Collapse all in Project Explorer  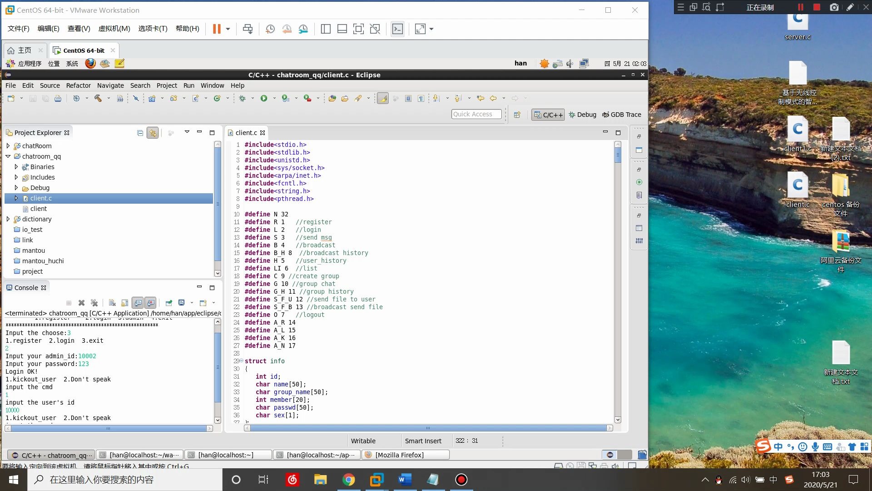click(x=140, y=133)
